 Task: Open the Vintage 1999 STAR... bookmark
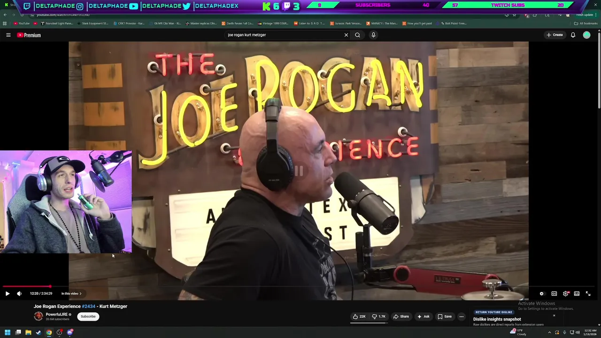click(273, 23)
